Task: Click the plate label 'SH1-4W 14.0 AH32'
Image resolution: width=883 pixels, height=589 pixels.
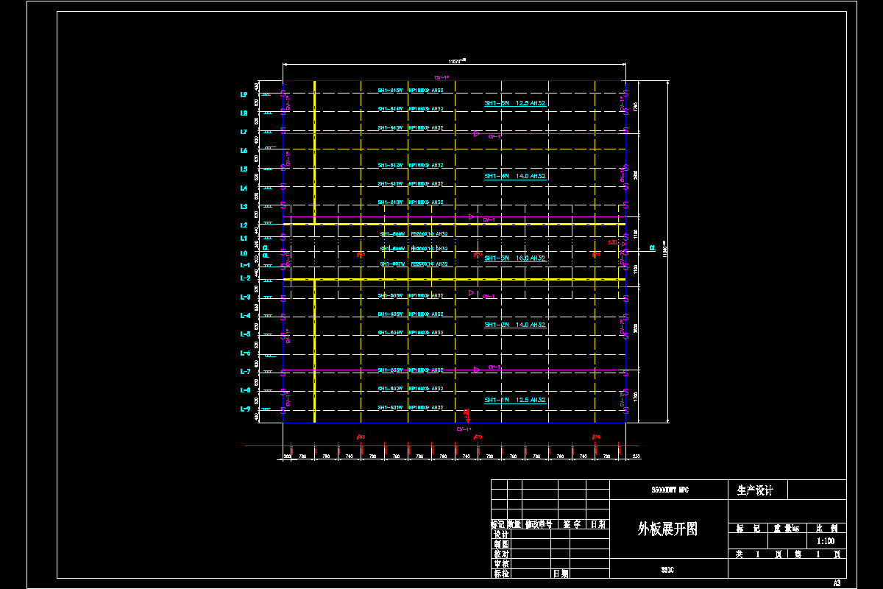Action: pyautogui.click(x=514, y=177)
